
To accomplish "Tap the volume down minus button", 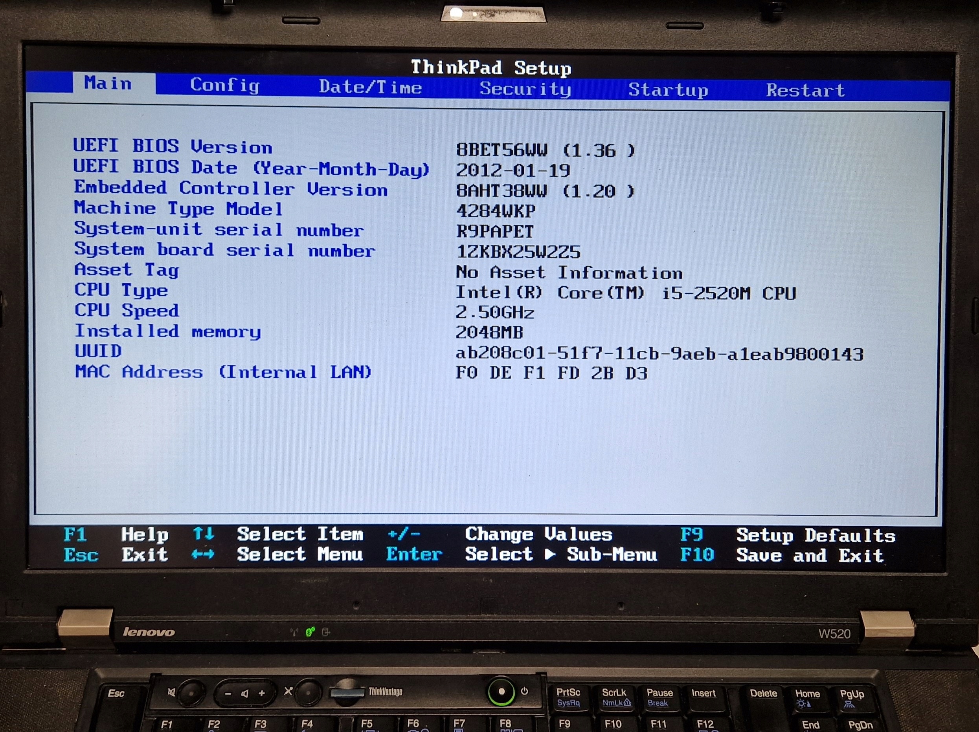I will [228, 694].
